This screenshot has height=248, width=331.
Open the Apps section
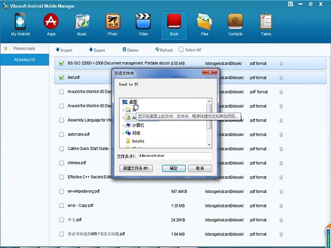(51, 25)
